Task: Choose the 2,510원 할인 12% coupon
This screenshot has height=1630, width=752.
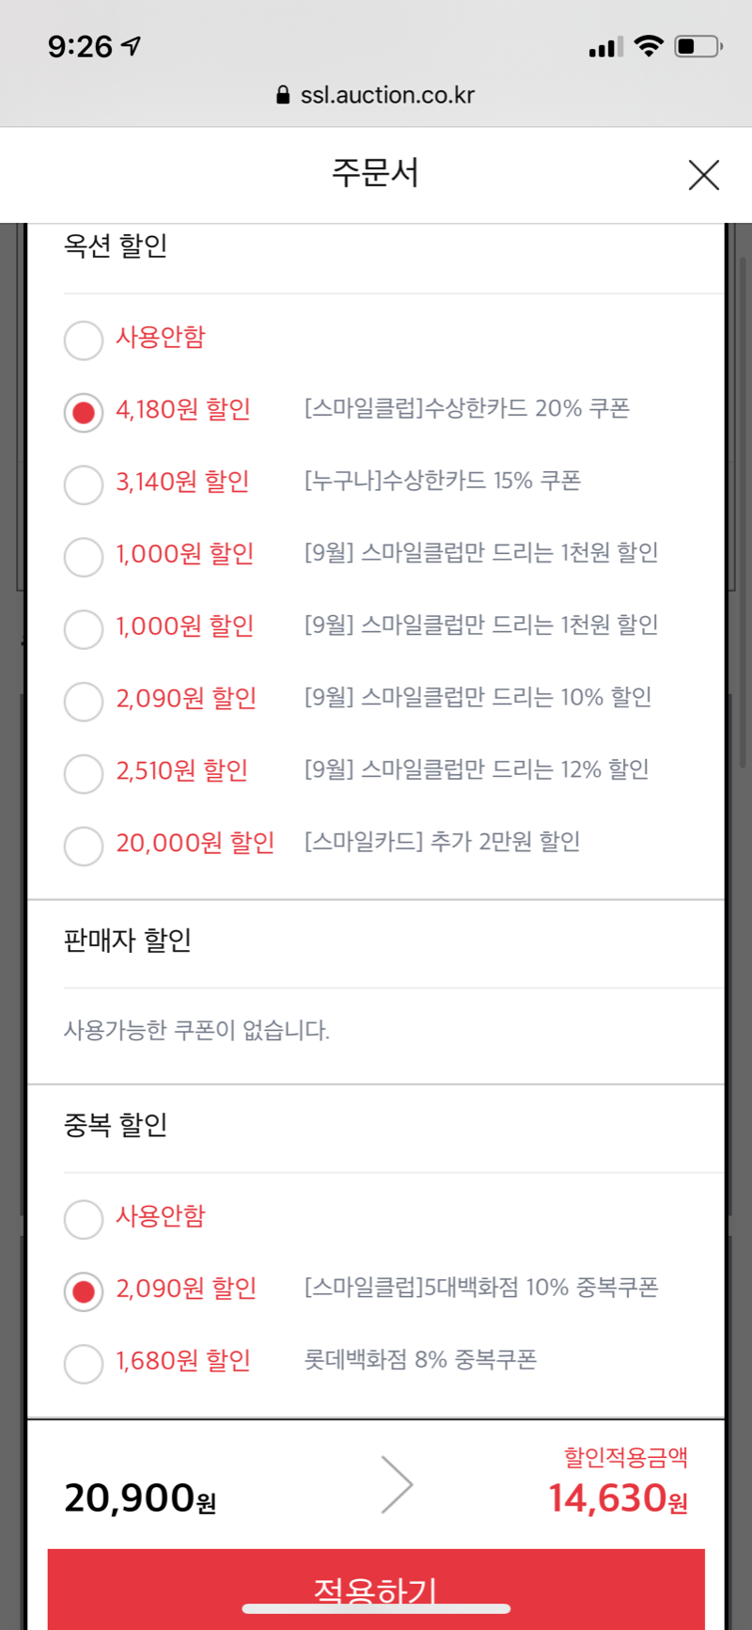Action: [84, 773]
